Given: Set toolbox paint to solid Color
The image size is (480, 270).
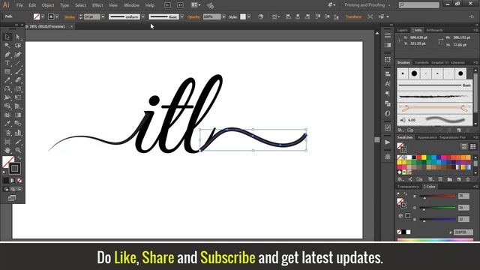Looking at the screenshot, I should [6, 181].
